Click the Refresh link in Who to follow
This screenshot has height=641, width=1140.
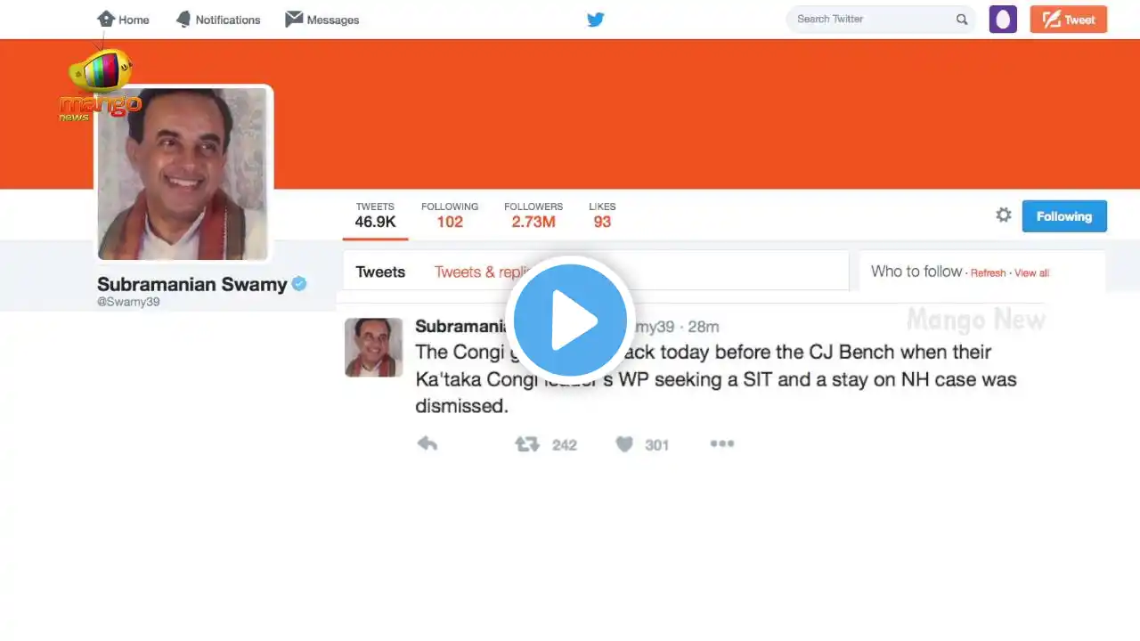pos(988,273)
